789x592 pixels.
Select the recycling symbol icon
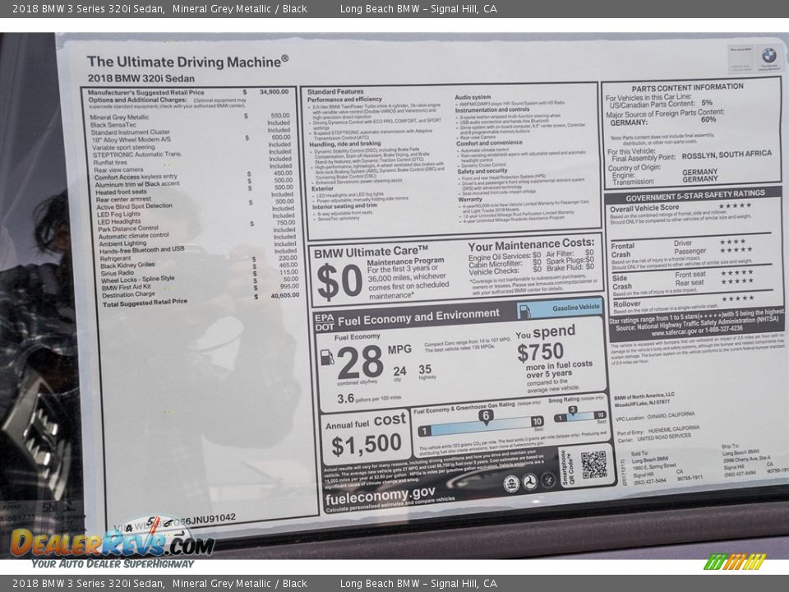548,480
